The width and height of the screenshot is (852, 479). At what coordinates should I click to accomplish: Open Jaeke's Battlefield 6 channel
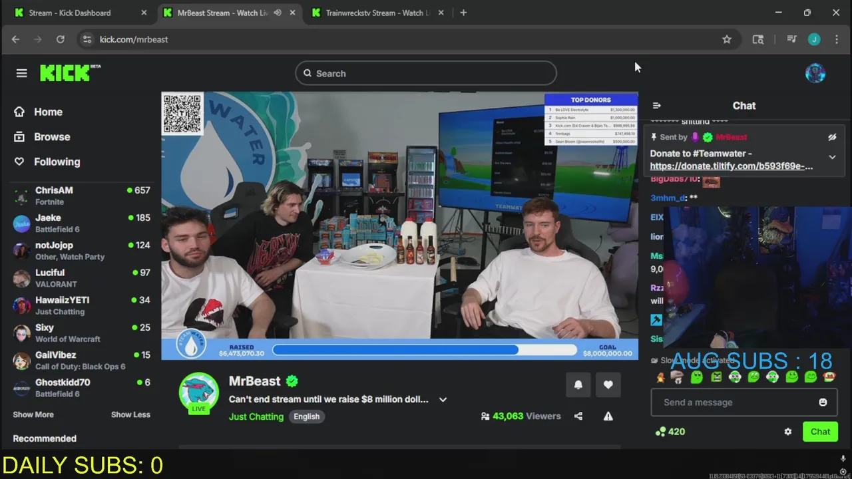click(x=81, y=223)
